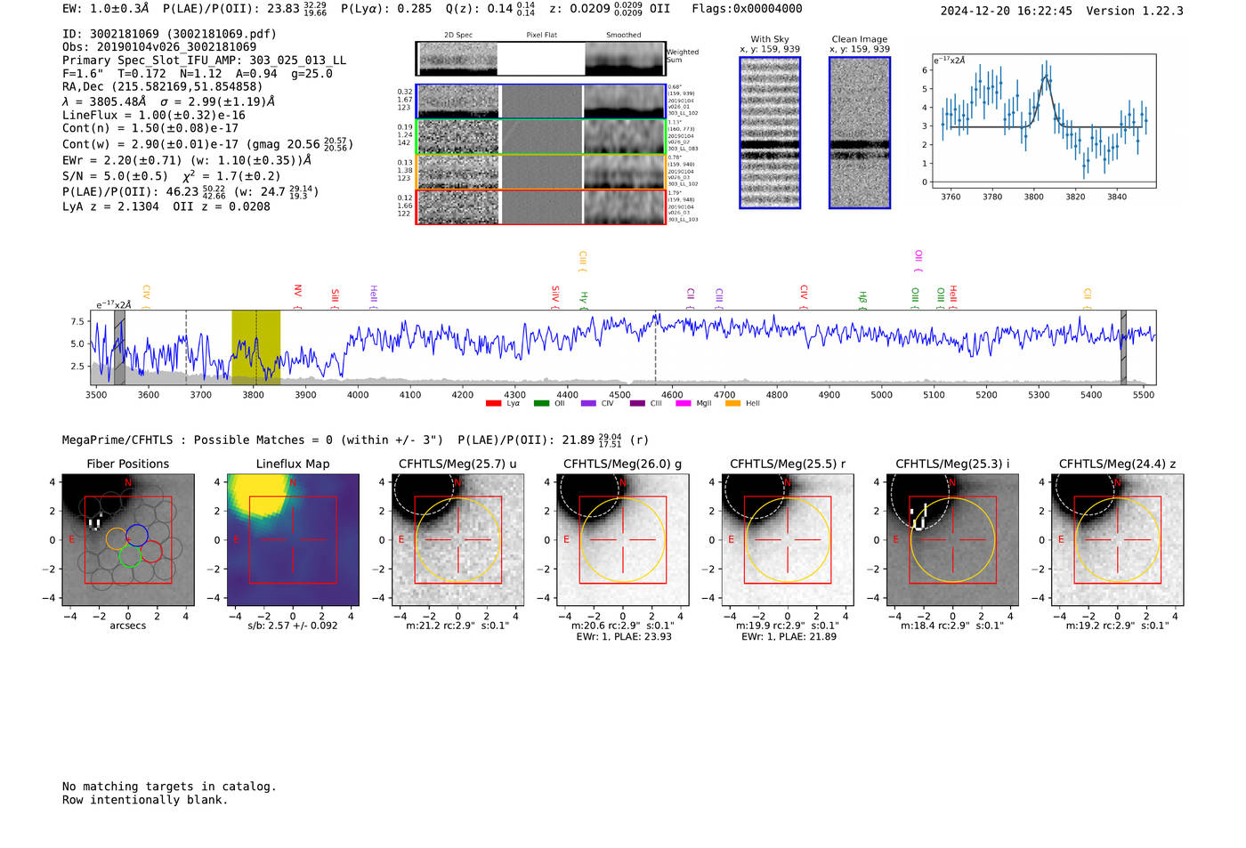
Task: Click the 'Row intentionally blank.' text
Action: [x=145, y=800]
